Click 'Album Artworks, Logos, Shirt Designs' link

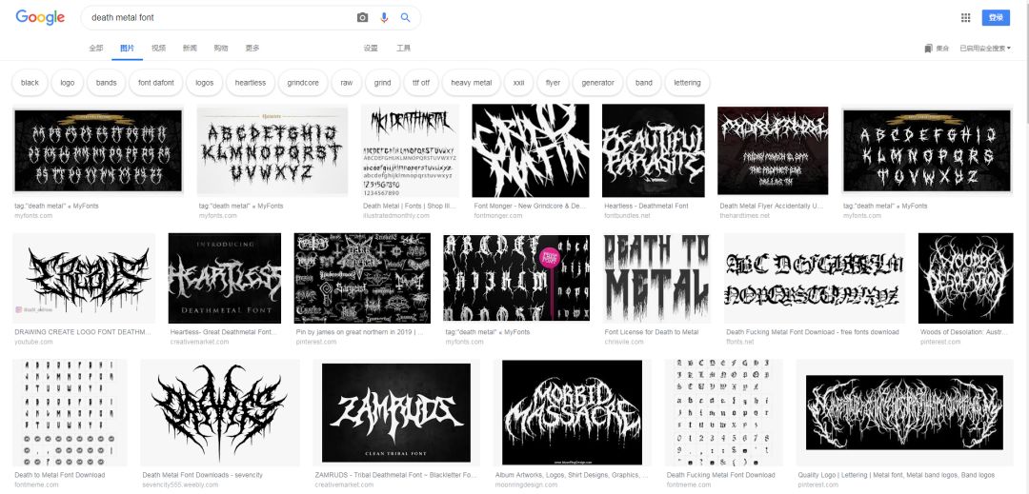coord(571,475)
